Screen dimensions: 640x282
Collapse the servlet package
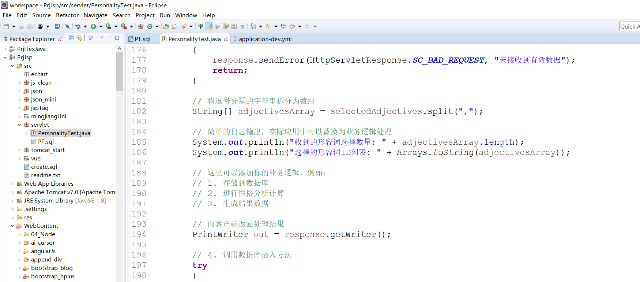pos(19,125)
